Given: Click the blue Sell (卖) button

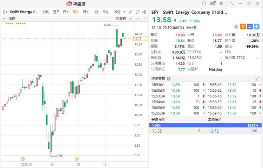Looking at the screenshot, I should click(250, 27).
